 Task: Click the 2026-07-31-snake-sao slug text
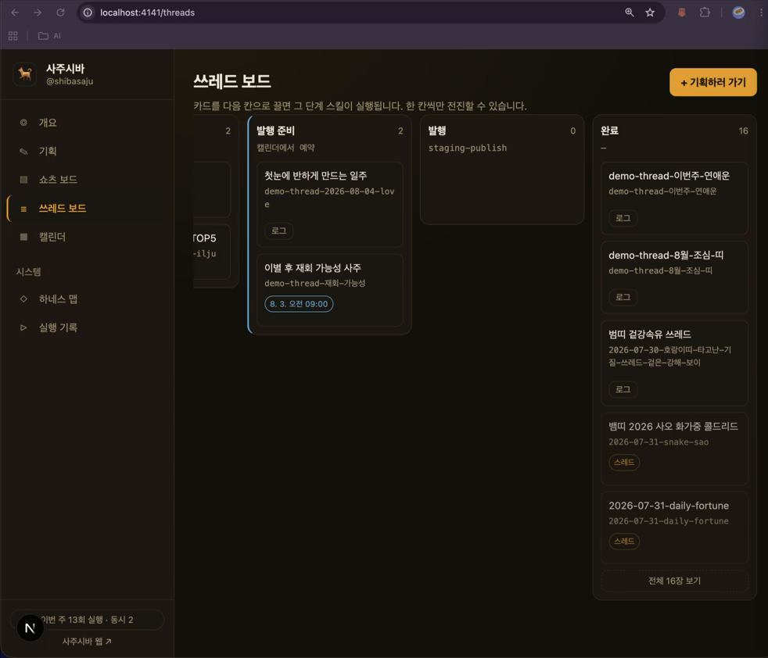pos(659,442)
